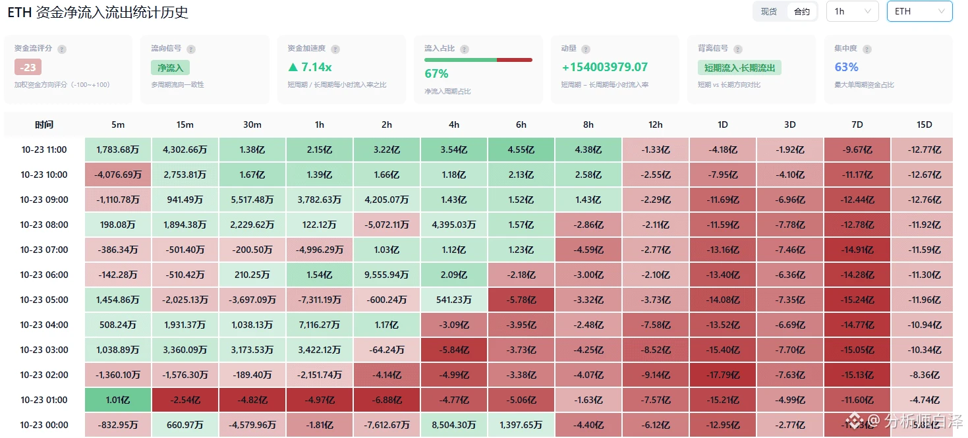Open the 流向信号 help tooltip icon
Screen dimensions: 968x438
(191, 49)
